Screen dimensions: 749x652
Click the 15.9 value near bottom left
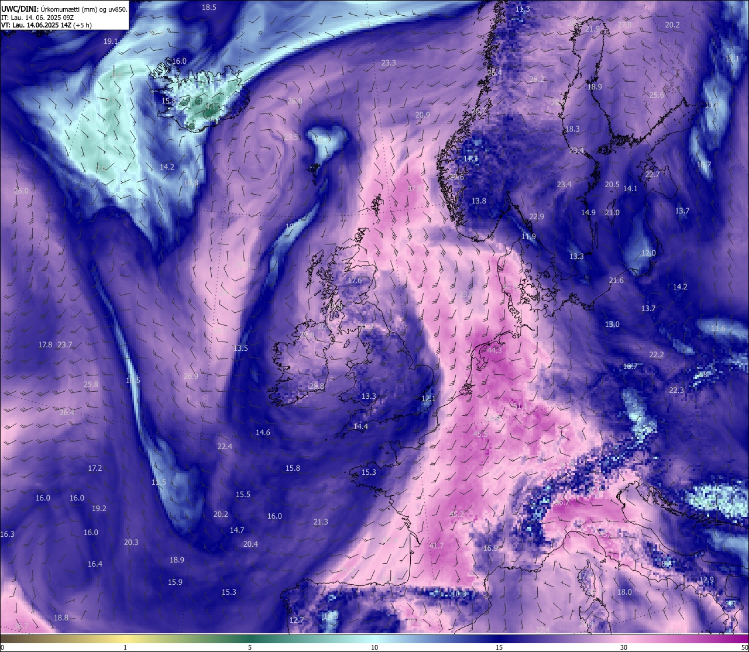[x=175, y=582]
